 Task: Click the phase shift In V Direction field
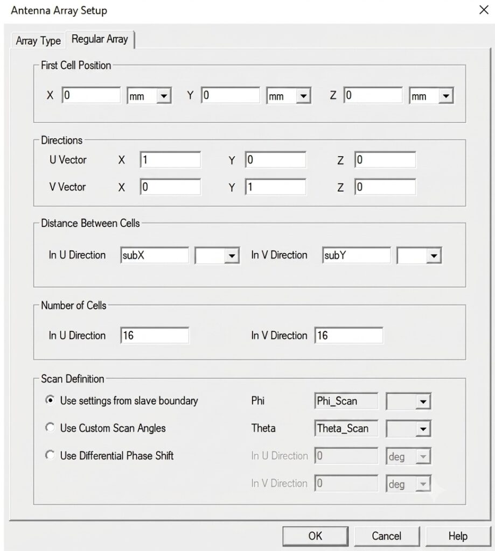(346, 484)
